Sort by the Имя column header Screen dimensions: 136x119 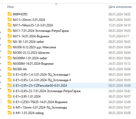click(x=10, y=7)
